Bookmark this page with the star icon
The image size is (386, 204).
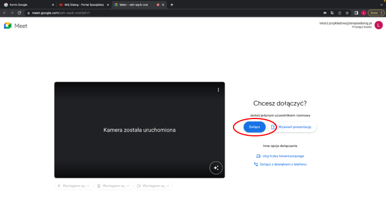pos(347,13)
